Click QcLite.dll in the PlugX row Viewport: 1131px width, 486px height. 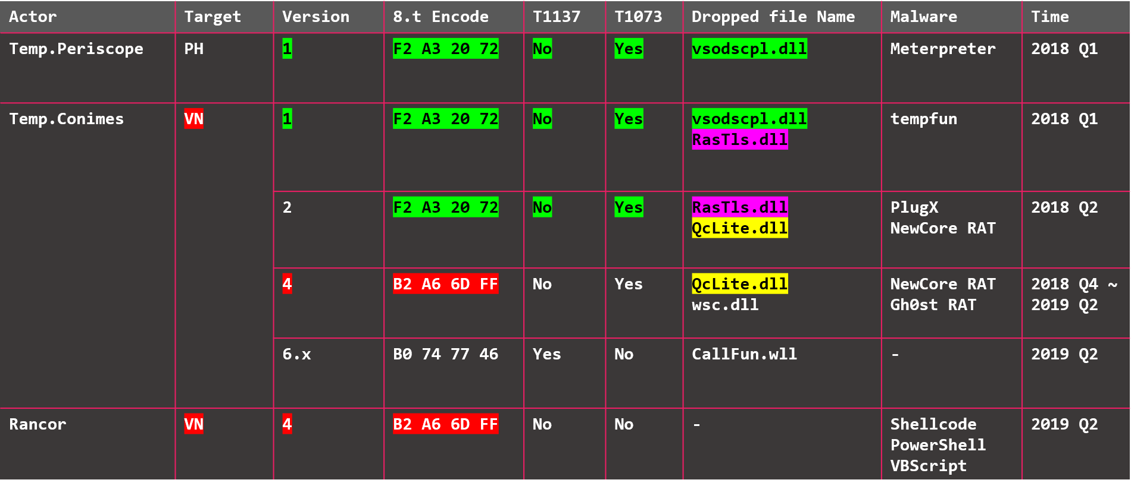pos(740,228)
